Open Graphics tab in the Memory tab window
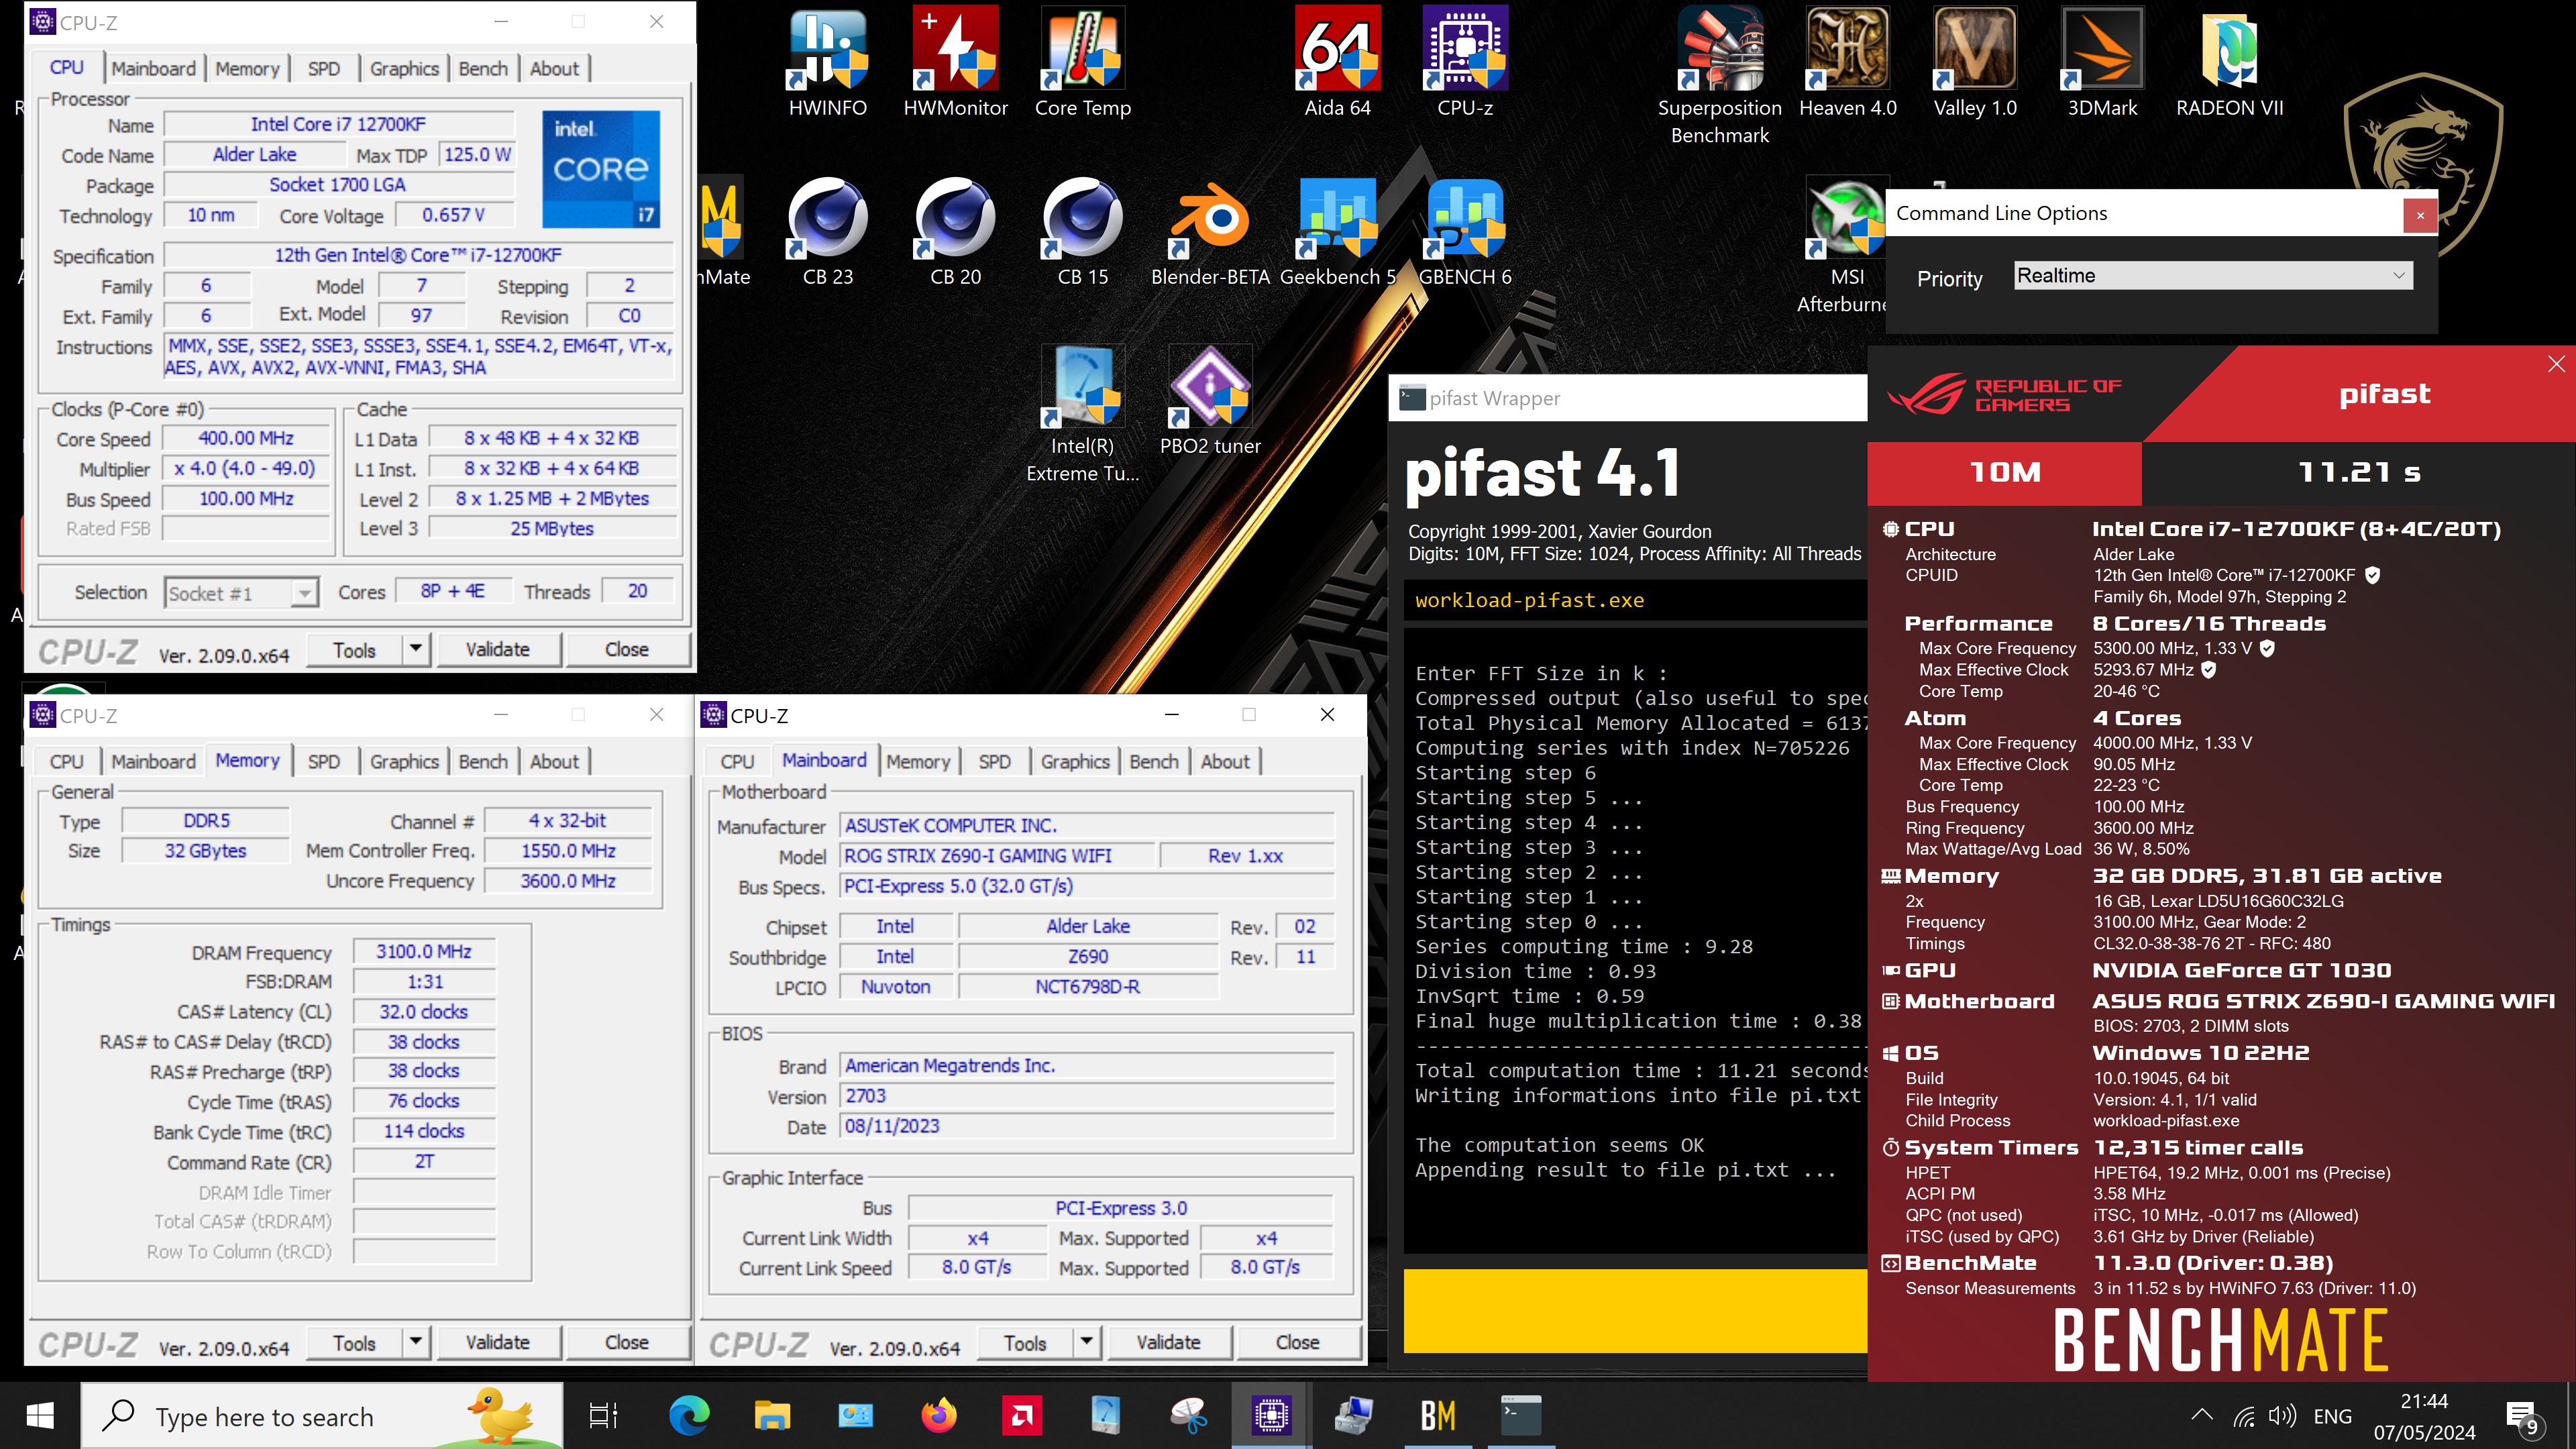2576x1449 pixels. click(404, 761)
